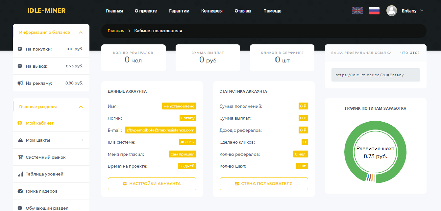Click the megaphone icon beside На рекламу

coord(20,83)
